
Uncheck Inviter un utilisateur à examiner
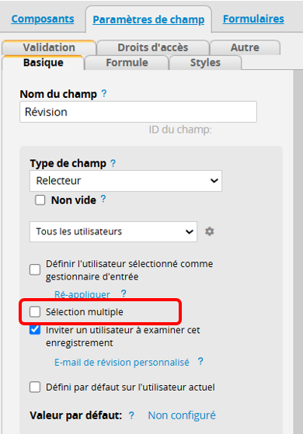pos(35,330)
